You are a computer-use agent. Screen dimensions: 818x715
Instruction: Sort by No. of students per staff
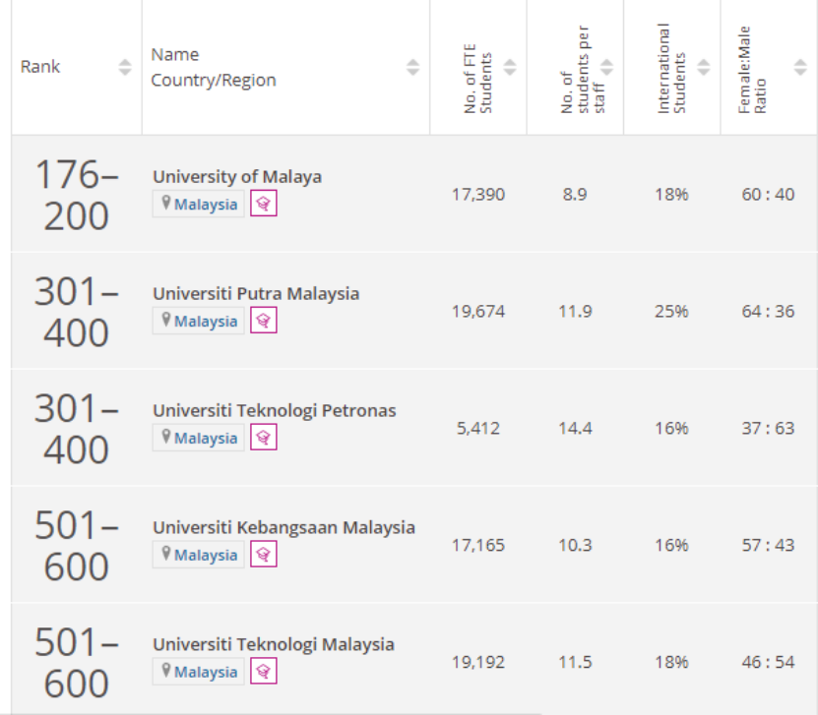606,67
